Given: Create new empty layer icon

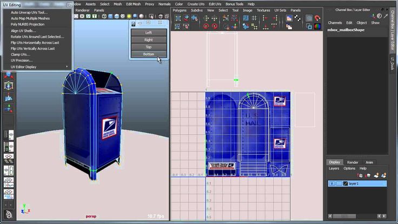Looking at the screenshot, I should tap(376, 175).
